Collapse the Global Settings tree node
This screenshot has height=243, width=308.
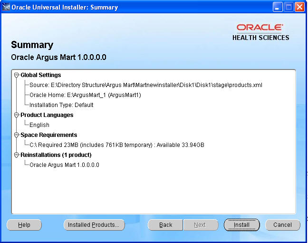[x=17, y=75]
